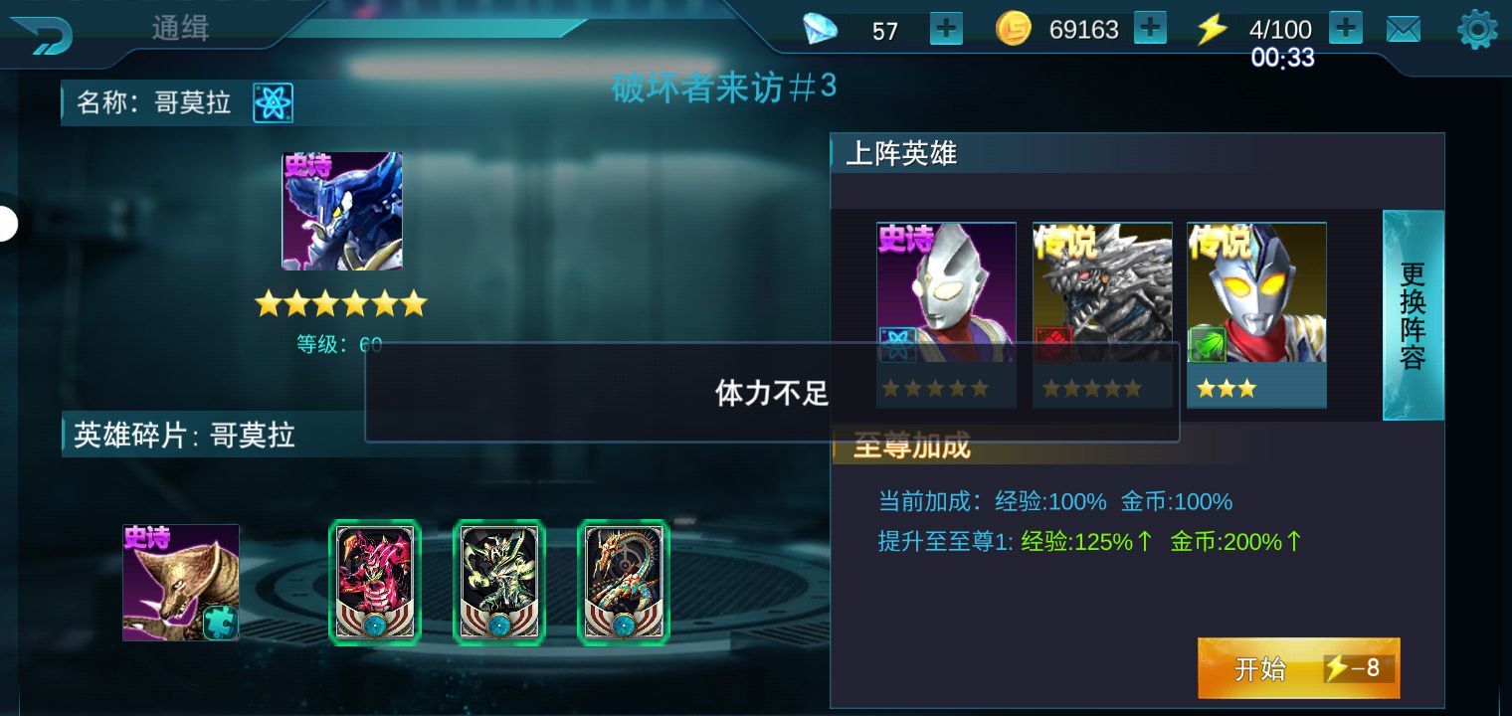
Task: Select the three-star legendary Ultraman hero card
Action: (1256, 314)
